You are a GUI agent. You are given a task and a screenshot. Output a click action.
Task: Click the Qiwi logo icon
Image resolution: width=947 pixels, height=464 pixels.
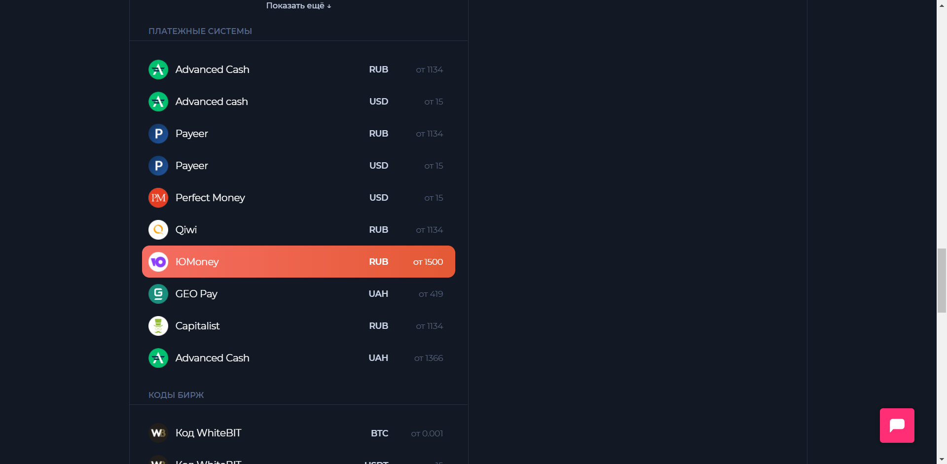[x=158, y=230]
